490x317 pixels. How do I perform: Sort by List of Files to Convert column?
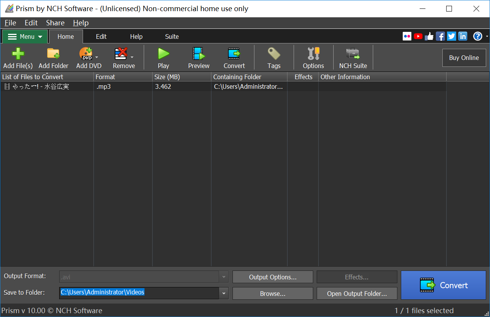click(x=47, y=77)
